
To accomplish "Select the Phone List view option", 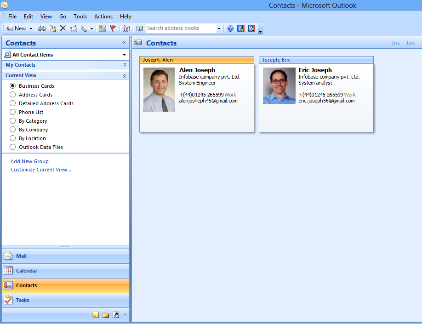I will (x=13, y=112).
